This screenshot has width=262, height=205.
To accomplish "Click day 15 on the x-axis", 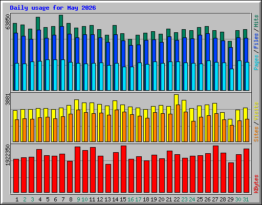I will [x=123, y=199].
